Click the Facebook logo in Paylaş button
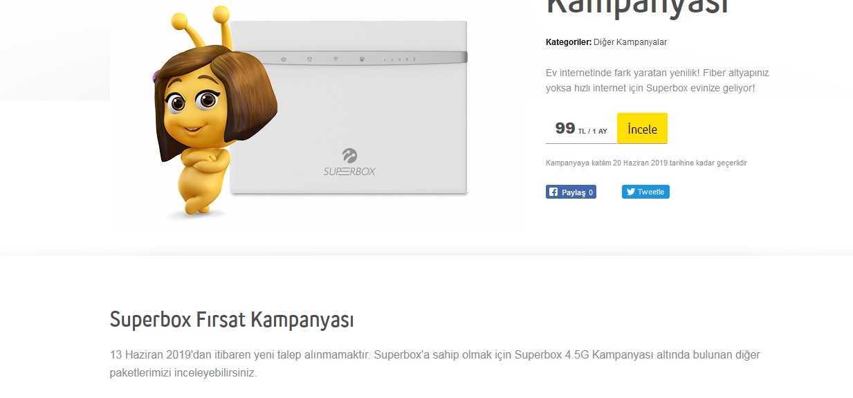Image resolution: width=853 pixels, height=398 pixels. (553, 192)
